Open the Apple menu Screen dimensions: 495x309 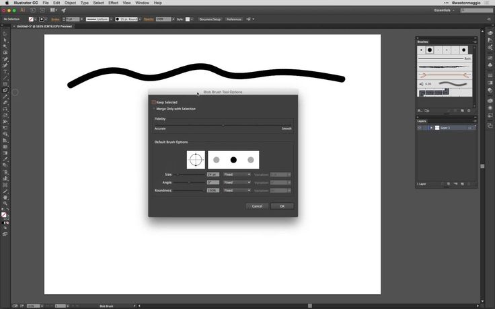pos(7,3)
